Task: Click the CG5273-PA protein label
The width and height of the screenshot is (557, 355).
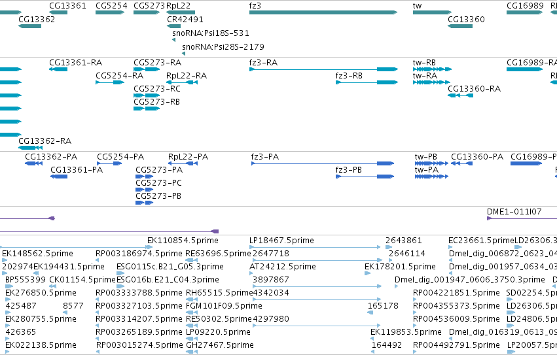Action: point(159,170)
